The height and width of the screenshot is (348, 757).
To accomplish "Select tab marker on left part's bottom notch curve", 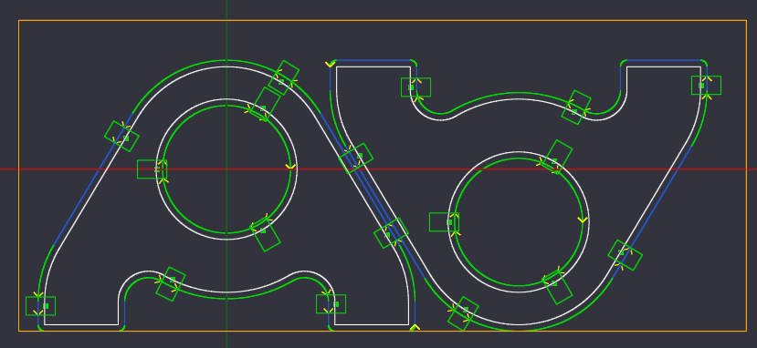I will tap(170, 284).
